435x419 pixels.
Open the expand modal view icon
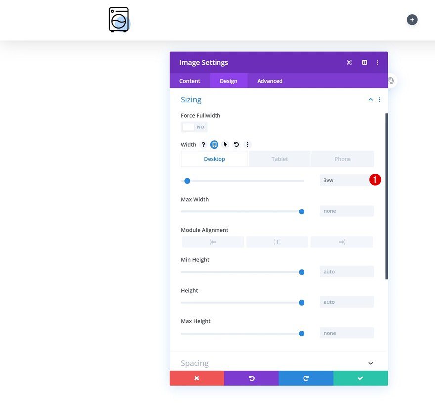[x=349, y=62]
